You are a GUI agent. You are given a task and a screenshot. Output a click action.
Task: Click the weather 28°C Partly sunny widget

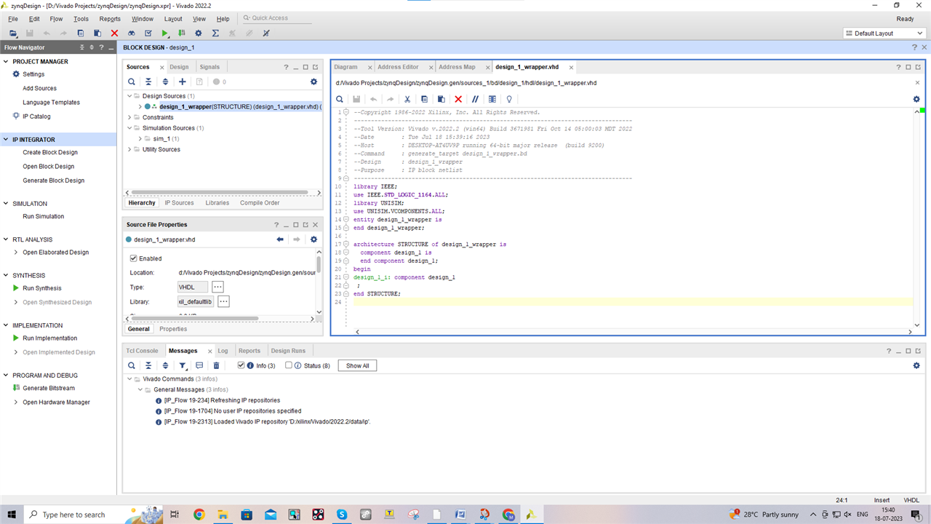[x=764, y=515]
